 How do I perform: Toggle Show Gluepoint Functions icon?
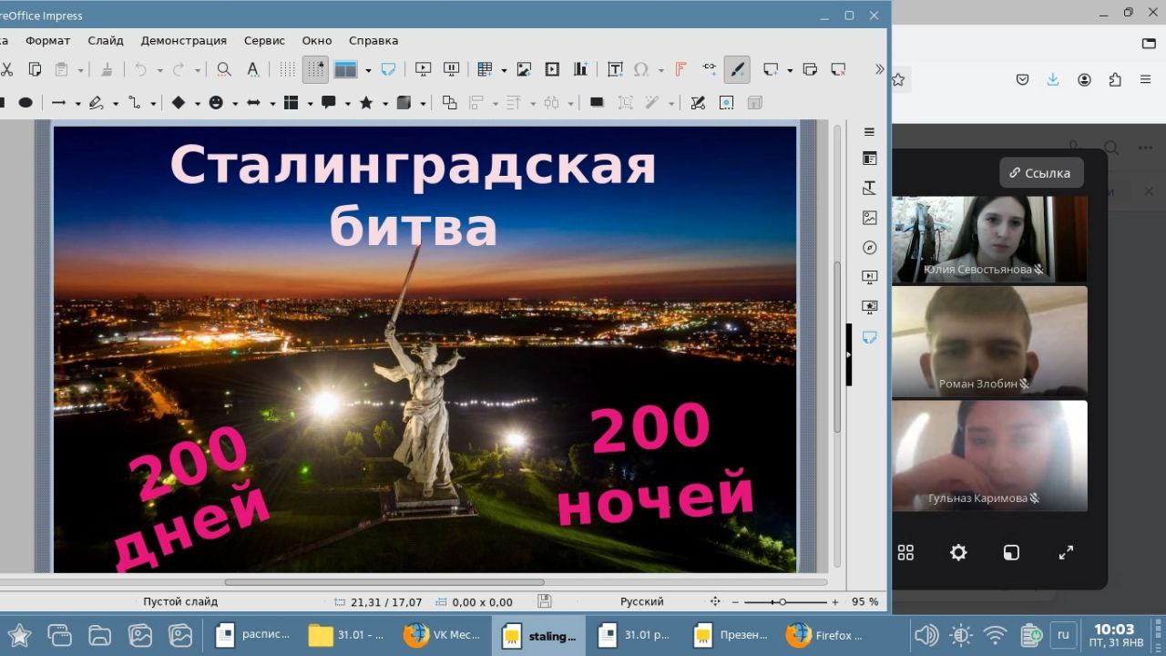(726, 103)
